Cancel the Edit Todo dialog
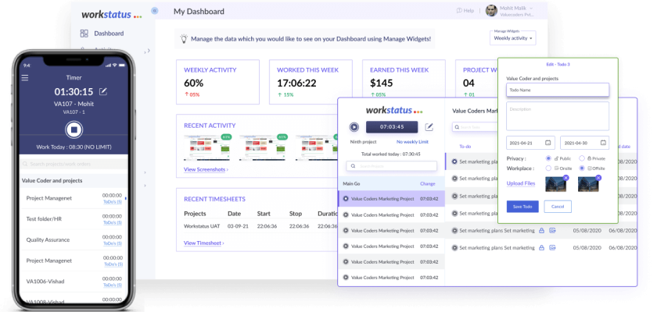 pyautogui.click(x=557, y=207)
